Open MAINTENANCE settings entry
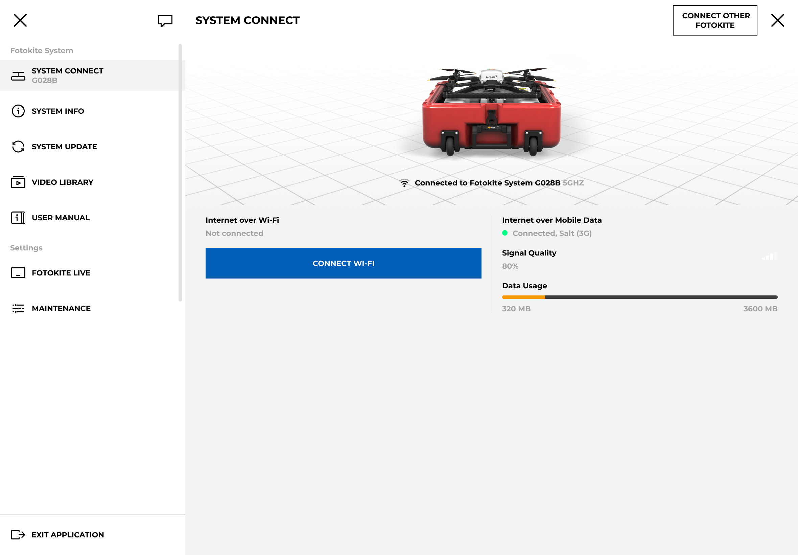Screen dimensions: 798x555 (92, 308)
